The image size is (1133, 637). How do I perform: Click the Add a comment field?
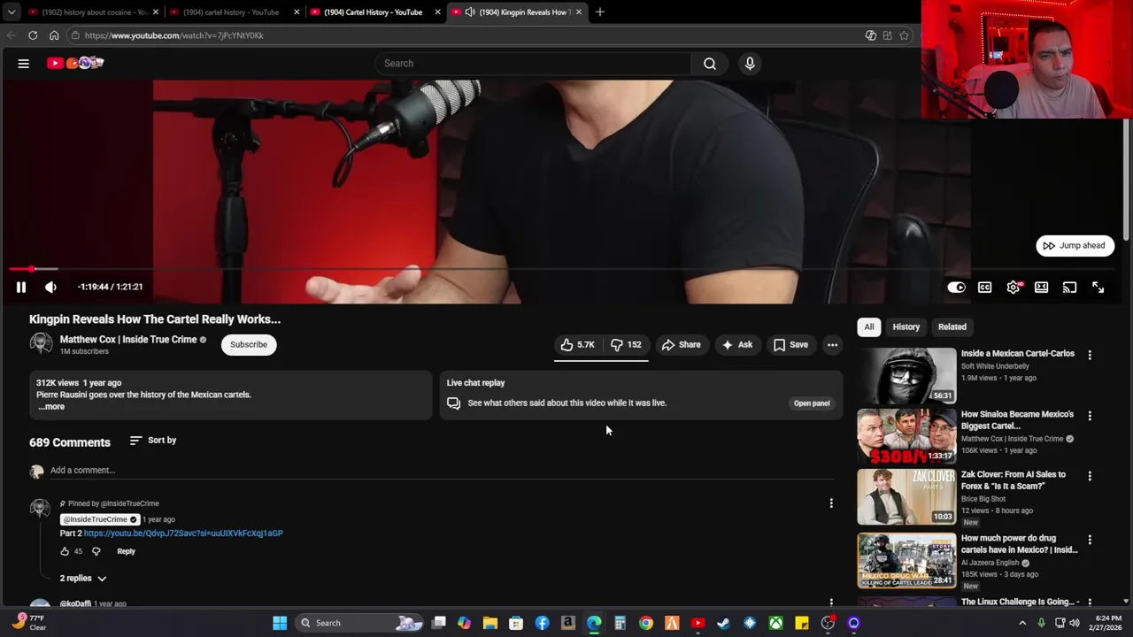441,470
